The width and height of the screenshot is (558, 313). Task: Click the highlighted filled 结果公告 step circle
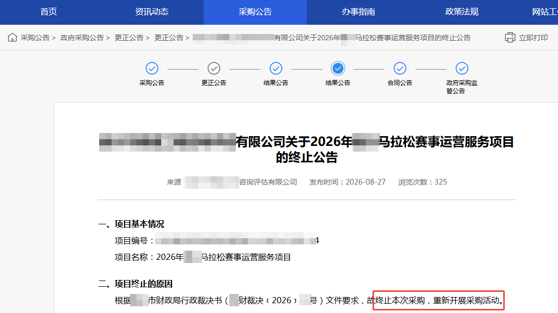(x=338, y=69)
